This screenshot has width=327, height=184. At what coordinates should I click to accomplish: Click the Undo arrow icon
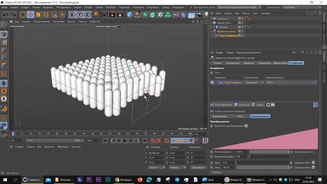[6, 15]
